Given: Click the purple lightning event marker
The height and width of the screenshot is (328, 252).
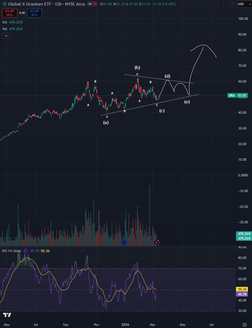Looking at the screenshot, I should click(156, 242).
